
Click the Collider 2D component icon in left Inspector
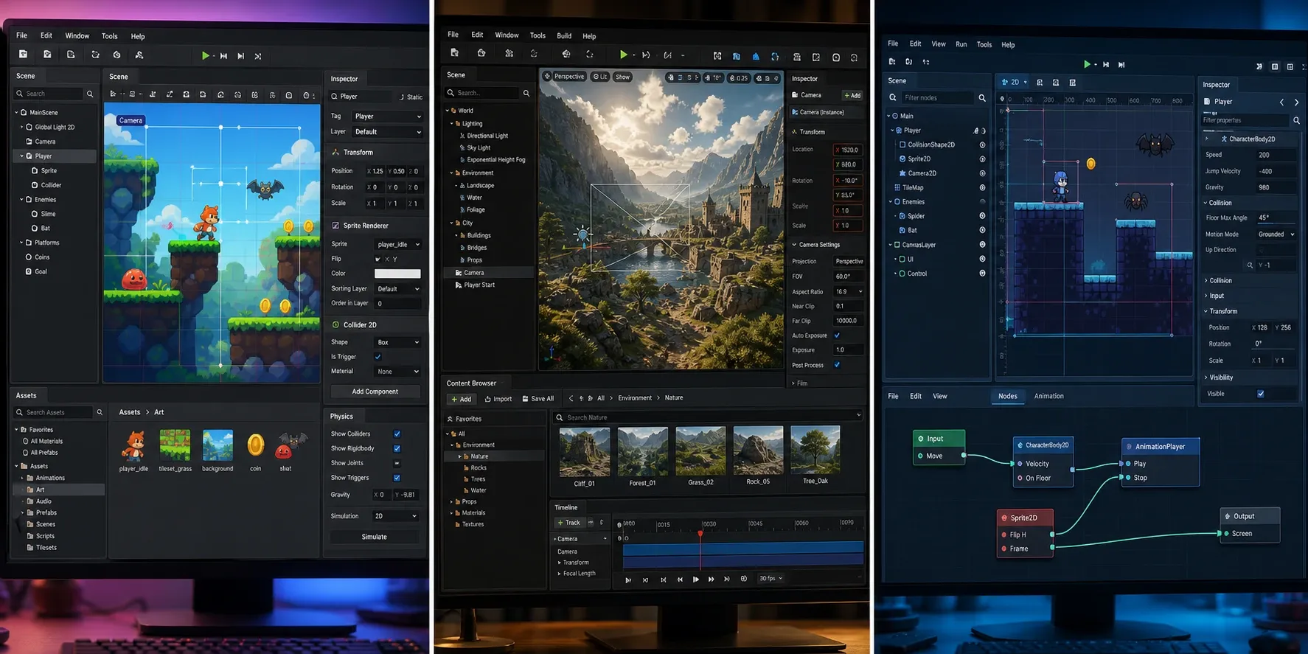click(335, 324)
